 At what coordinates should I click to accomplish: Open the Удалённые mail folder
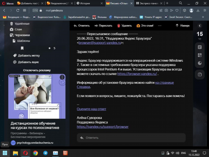pyautogui.click(x=20, y=24)
